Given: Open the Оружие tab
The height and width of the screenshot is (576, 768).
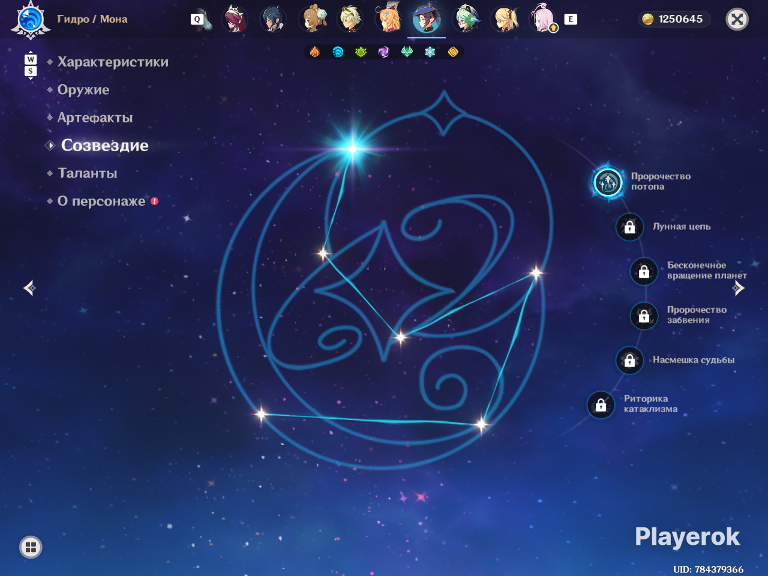Looking at the screenshot, I should point(83,90).
